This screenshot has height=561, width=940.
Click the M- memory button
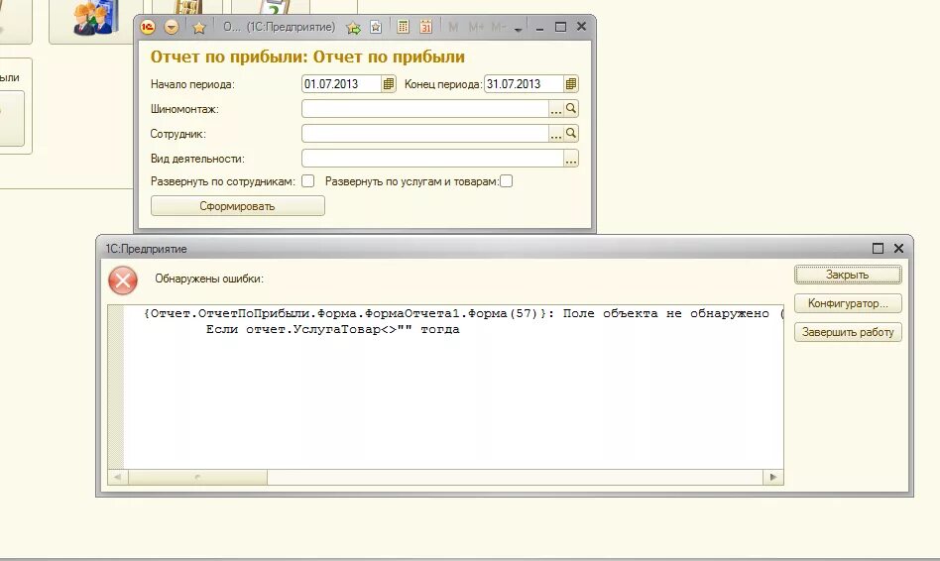point(498,28)
